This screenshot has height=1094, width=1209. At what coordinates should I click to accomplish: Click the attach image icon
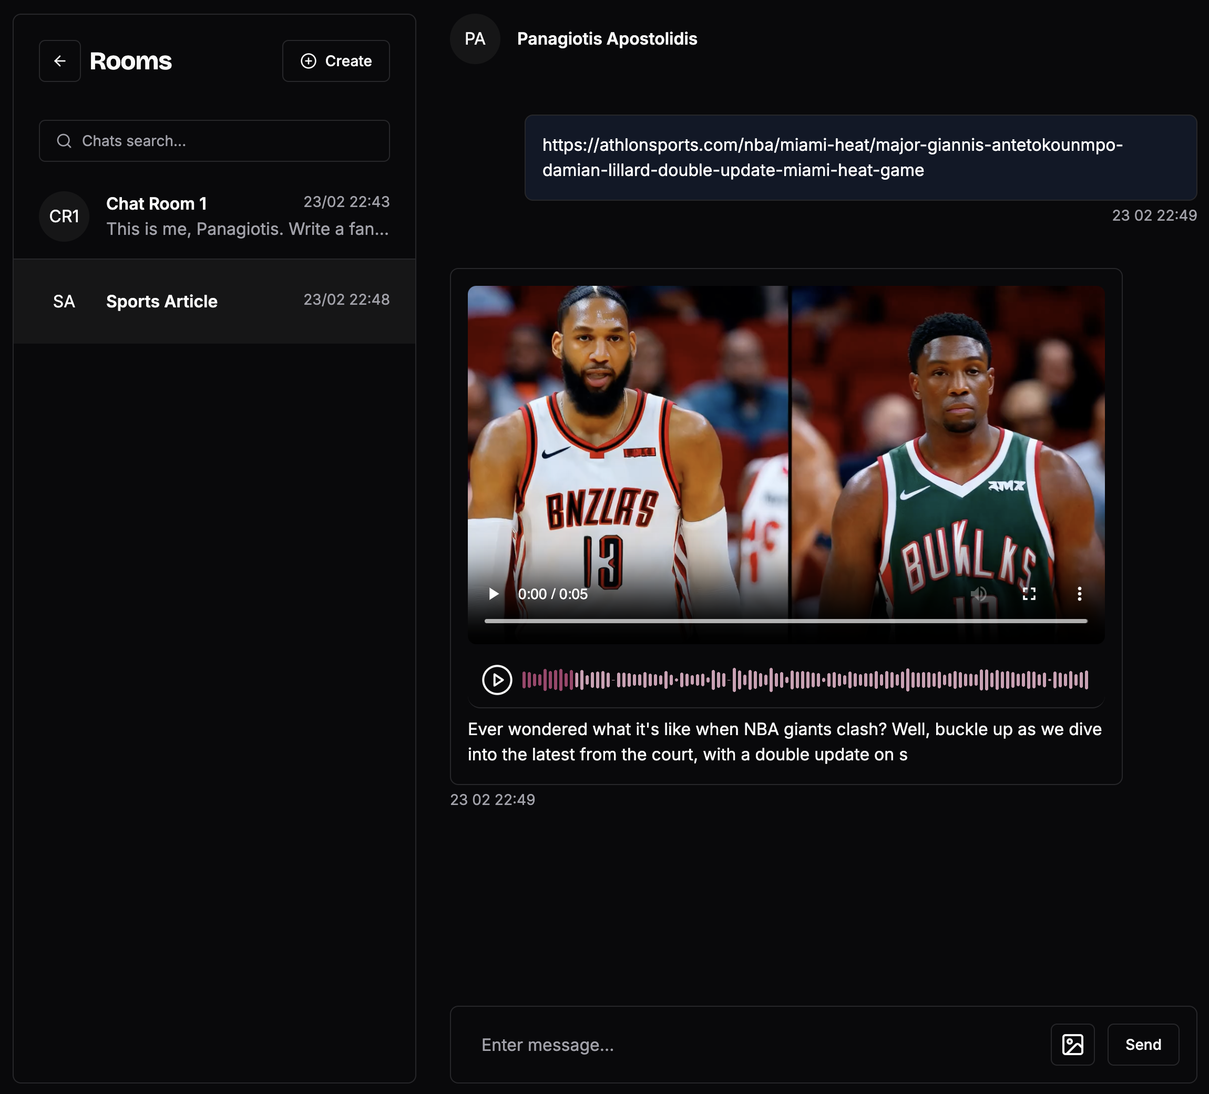[x=1072, y=1045]
